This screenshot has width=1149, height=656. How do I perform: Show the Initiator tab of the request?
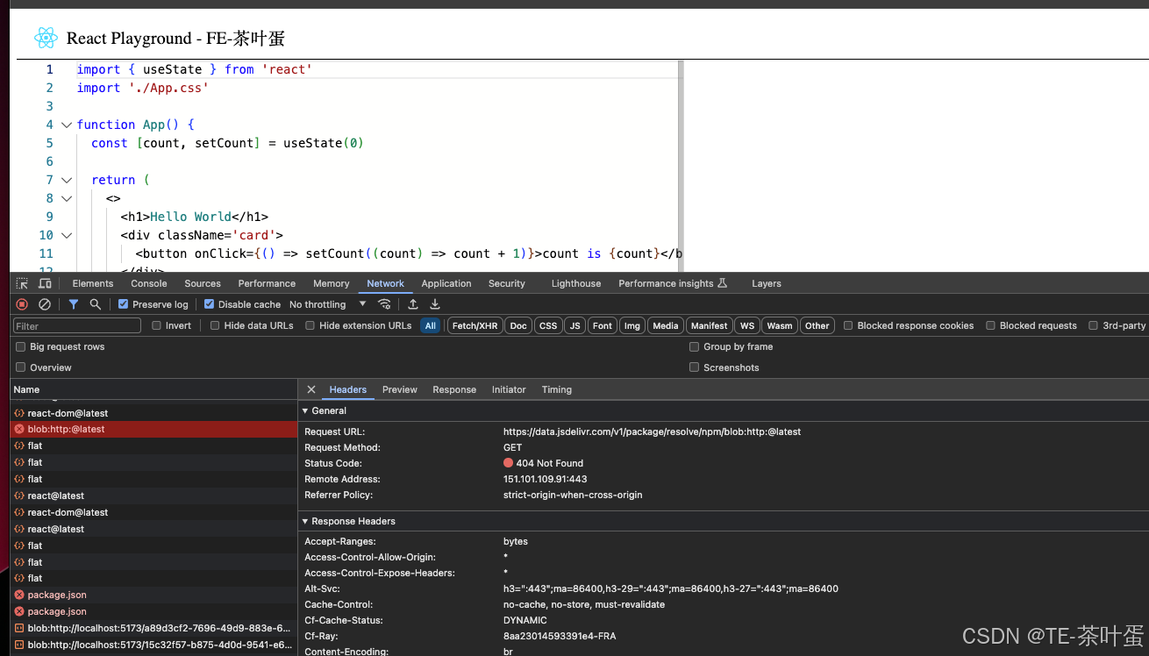click(509, 389)
